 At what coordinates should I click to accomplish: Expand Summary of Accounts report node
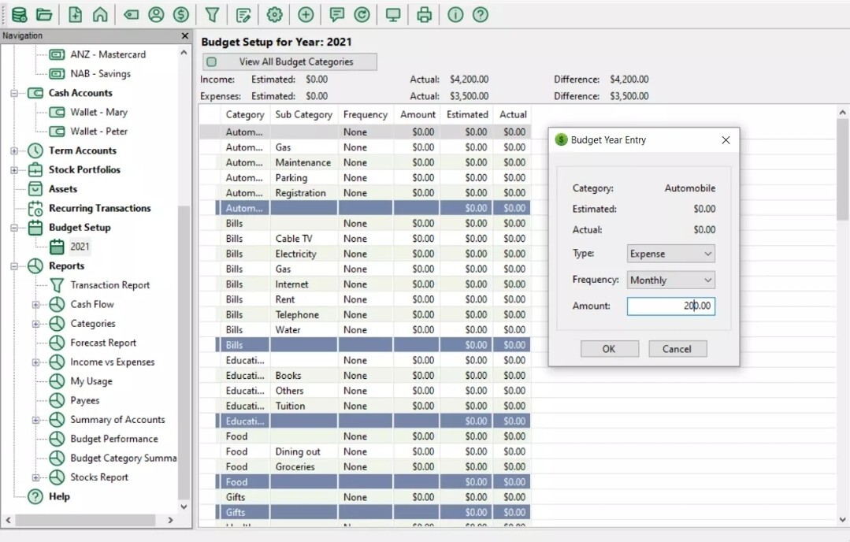[x=35, y=420]
